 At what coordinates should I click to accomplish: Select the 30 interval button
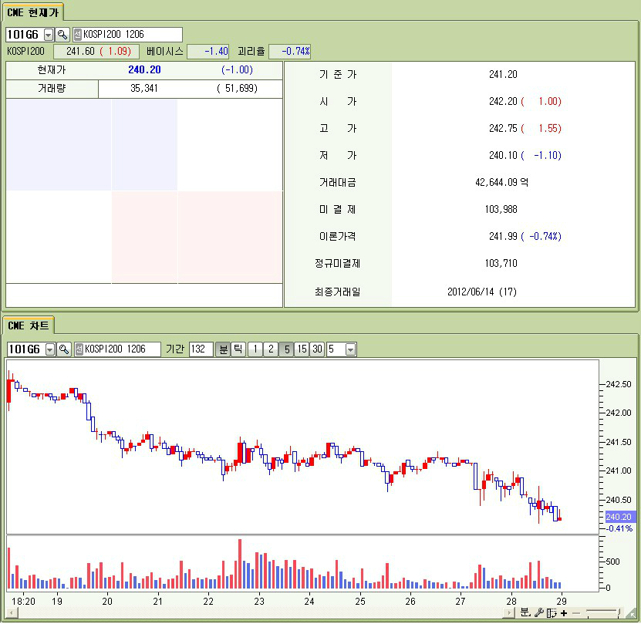coord(317,349)
